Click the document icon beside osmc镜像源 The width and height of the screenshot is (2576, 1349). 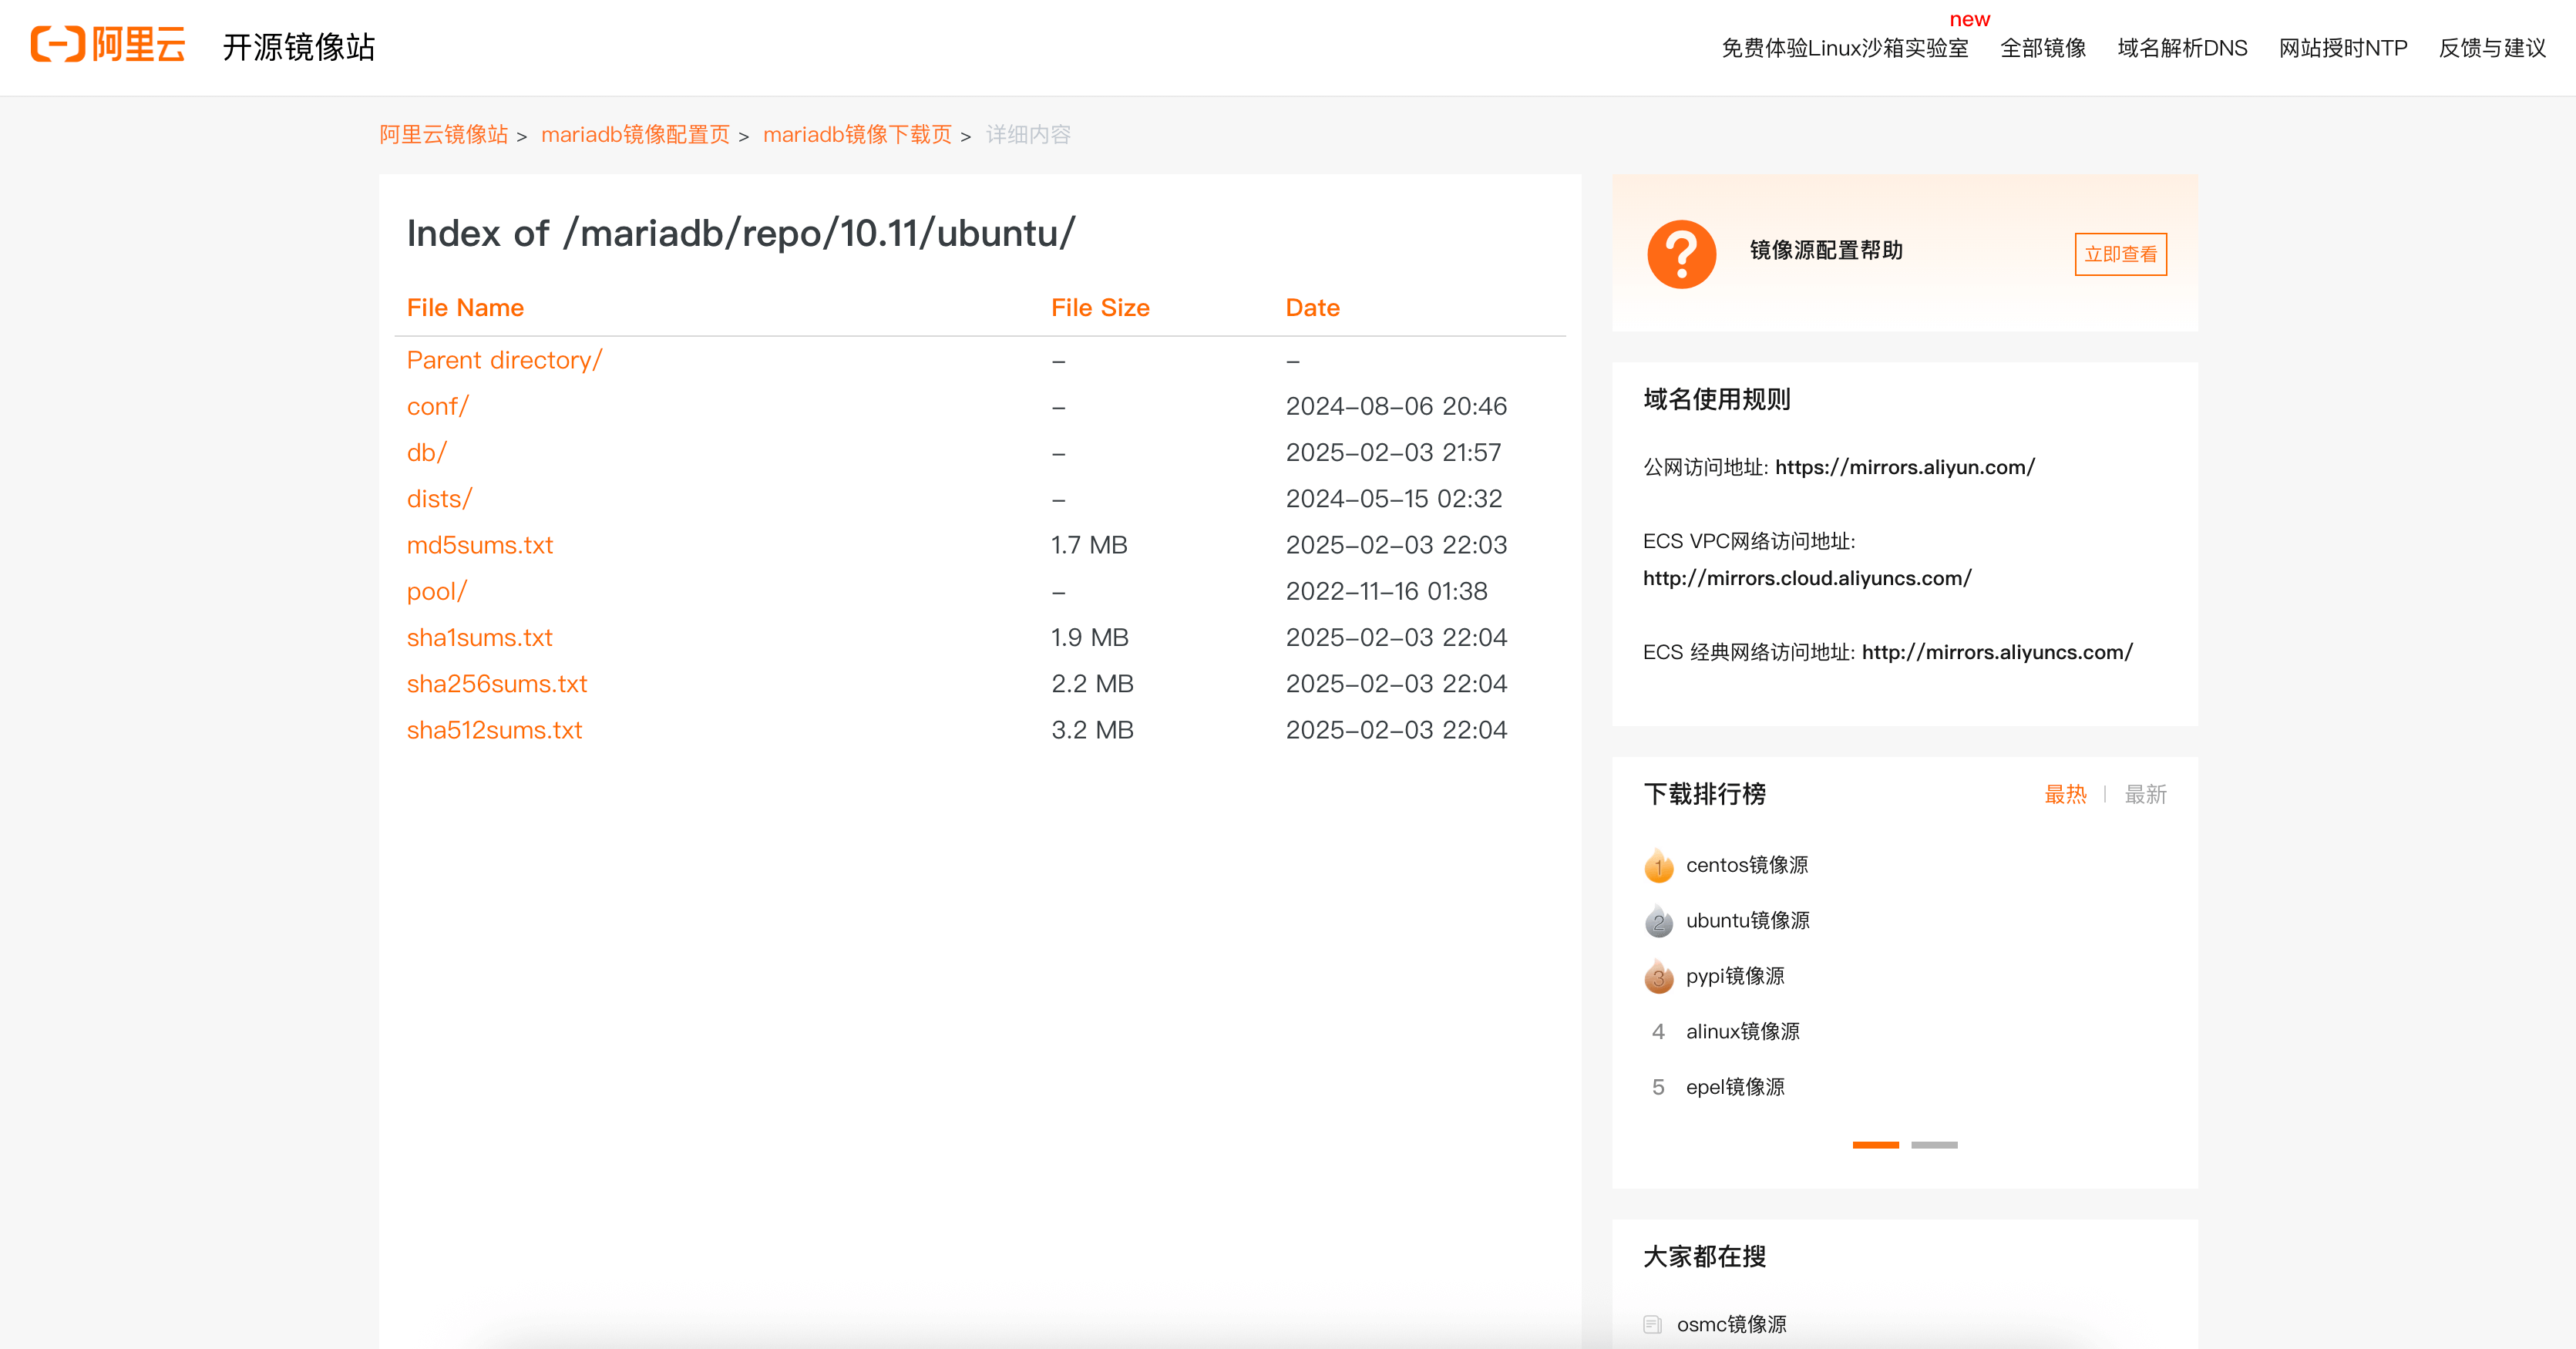coord(1652,1324)
